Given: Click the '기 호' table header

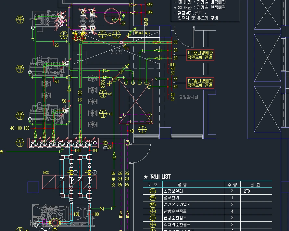Looking at the screenshot, I should click(x=153, y=185).
